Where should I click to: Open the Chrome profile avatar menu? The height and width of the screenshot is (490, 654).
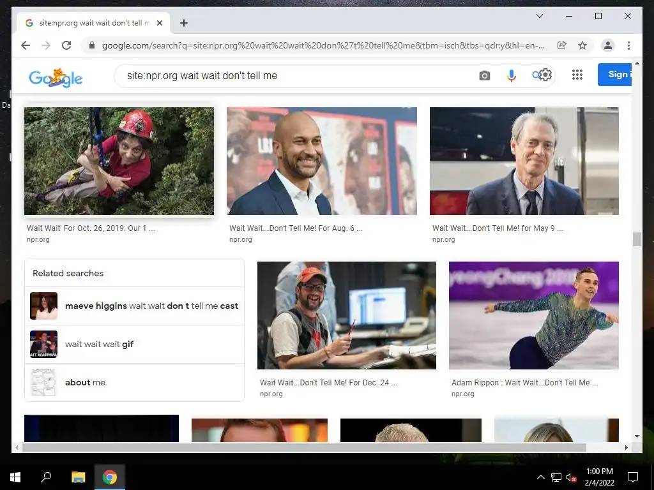[x=608, y=45]
